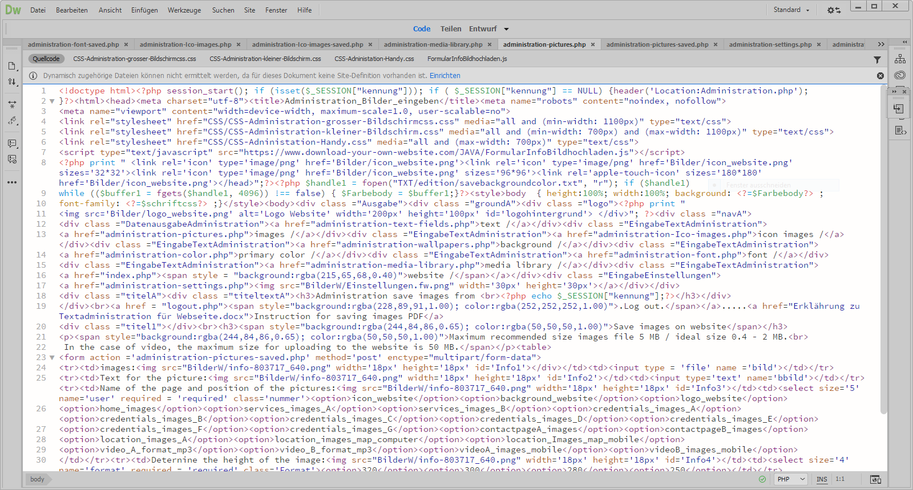
Task: Switch to Teilen split view
Action: tap(451, 29)
